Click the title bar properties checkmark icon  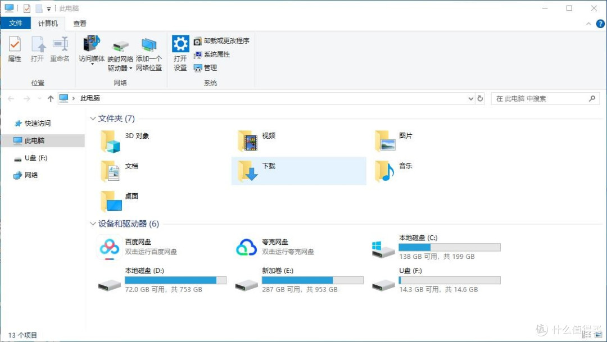click(27, 8)
